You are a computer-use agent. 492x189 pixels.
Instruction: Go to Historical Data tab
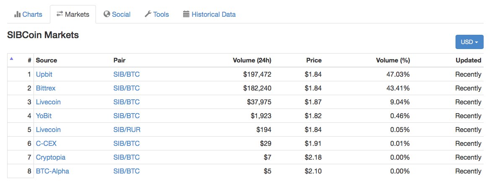(x=209, y=14)
